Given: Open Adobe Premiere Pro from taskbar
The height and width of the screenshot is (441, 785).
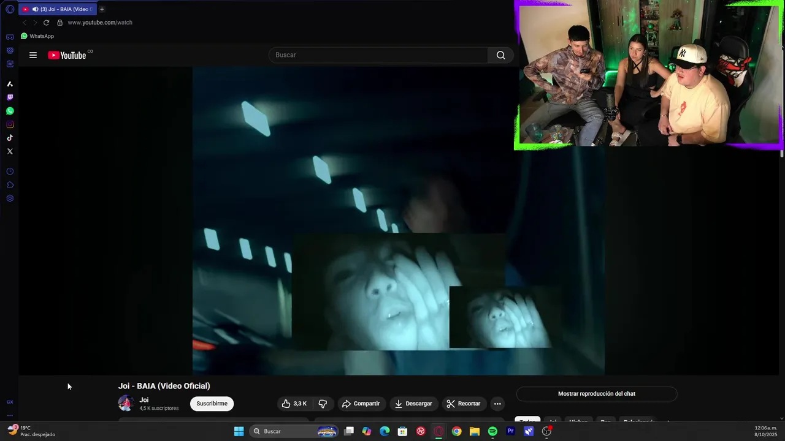Looking at the screenshot, I should click(x=510, y=431).
